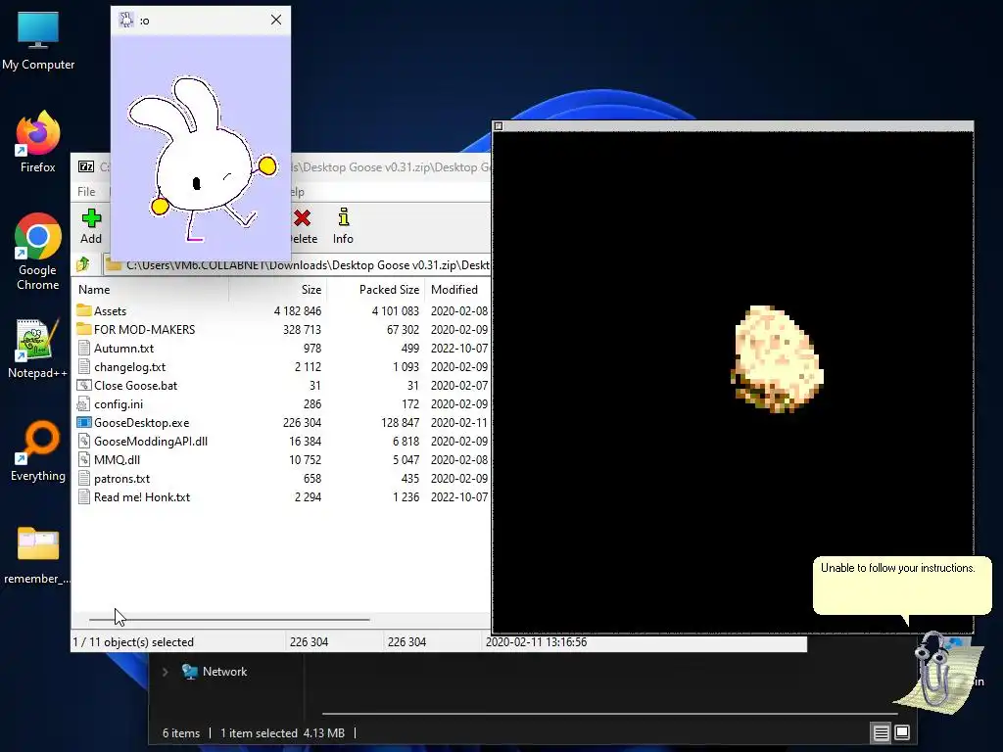Viewport: 1003px width, 752px height.
Task: Click the 7-Zip horizontal scrollbar
Action: coord(229,619)
